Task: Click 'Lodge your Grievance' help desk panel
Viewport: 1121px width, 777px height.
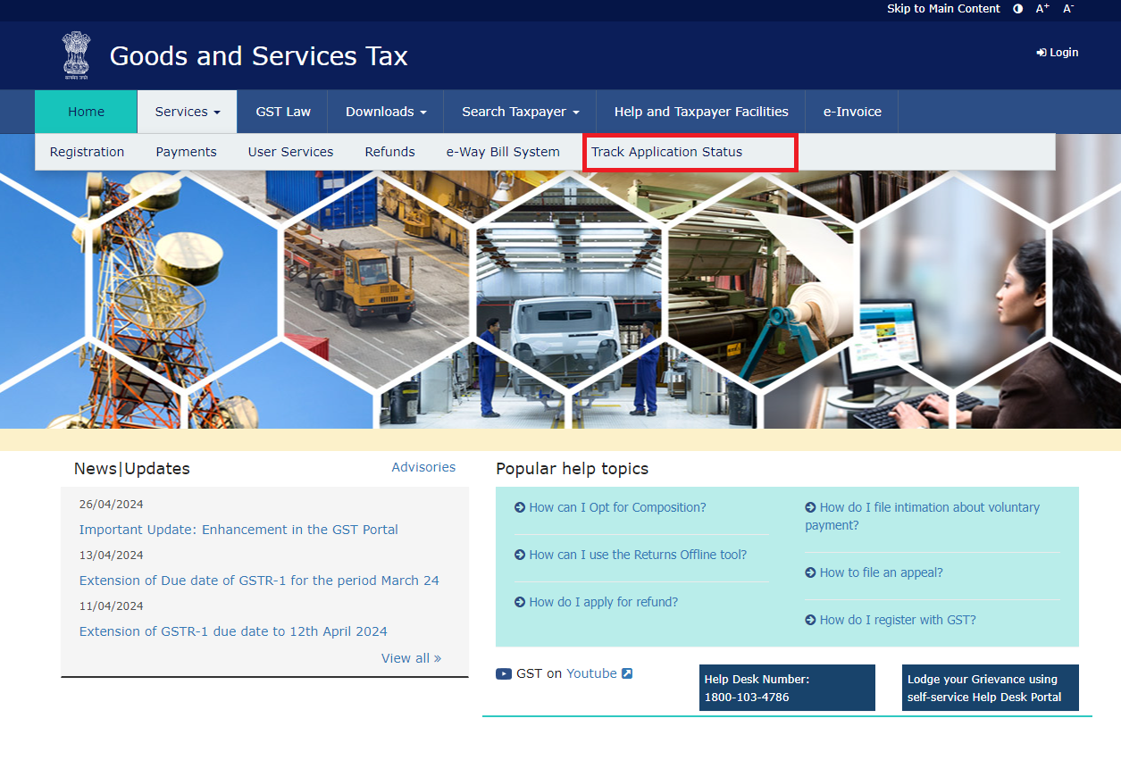Action: coord(990,688)
